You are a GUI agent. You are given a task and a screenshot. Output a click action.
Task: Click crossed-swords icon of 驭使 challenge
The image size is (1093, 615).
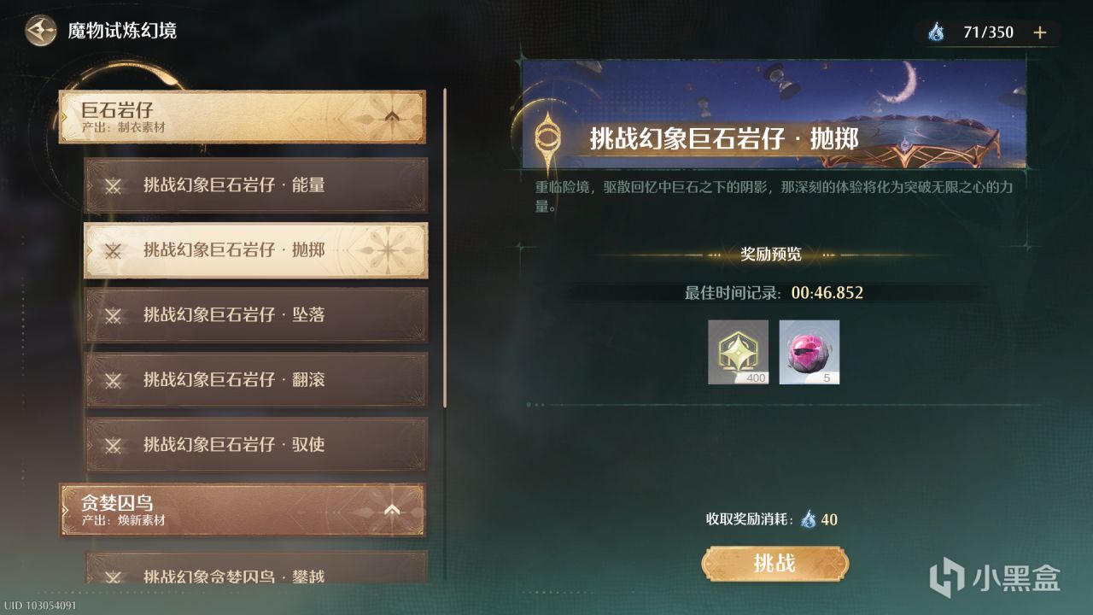coord(113,445)
